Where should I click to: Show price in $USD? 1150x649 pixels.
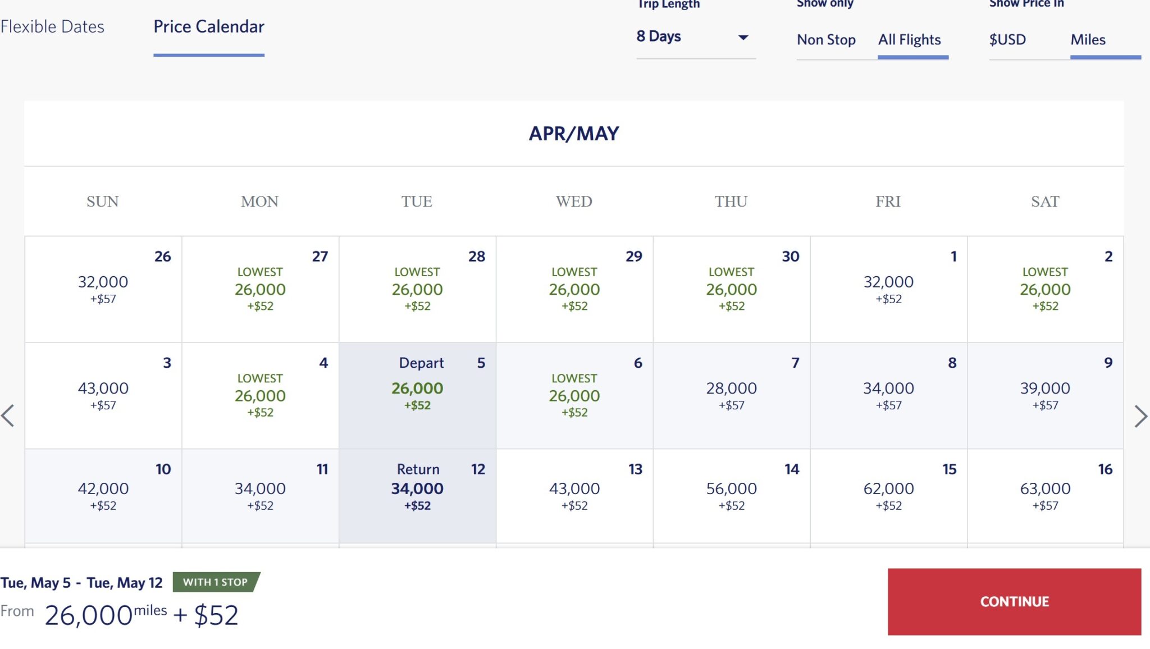click(x=1007, y=40)
